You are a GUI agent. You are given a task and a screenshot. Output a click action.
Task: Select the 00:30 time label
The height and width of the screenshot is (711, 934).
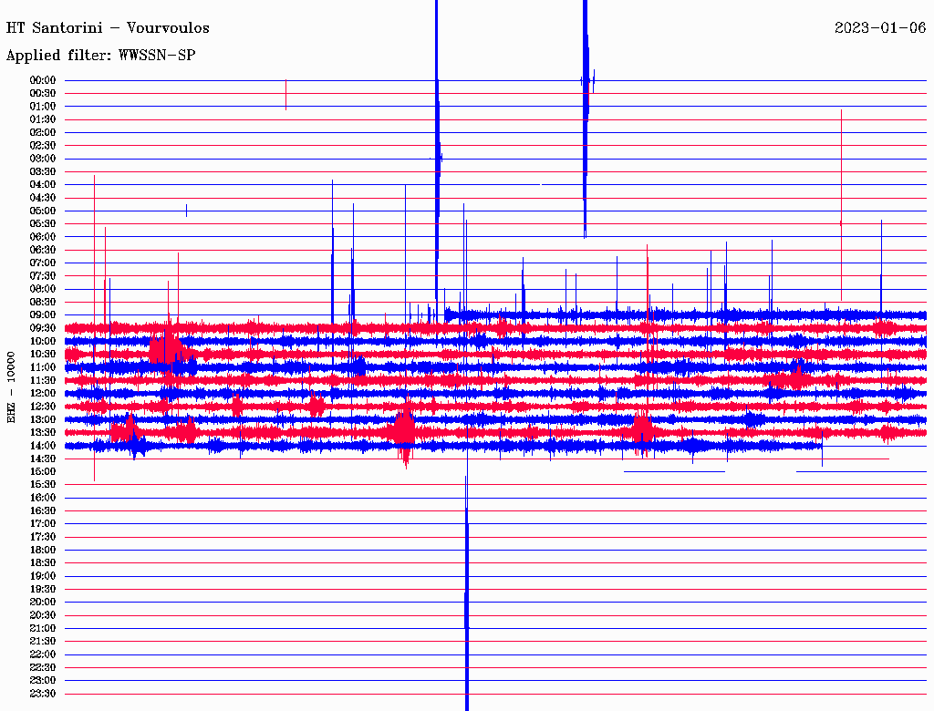42,94
